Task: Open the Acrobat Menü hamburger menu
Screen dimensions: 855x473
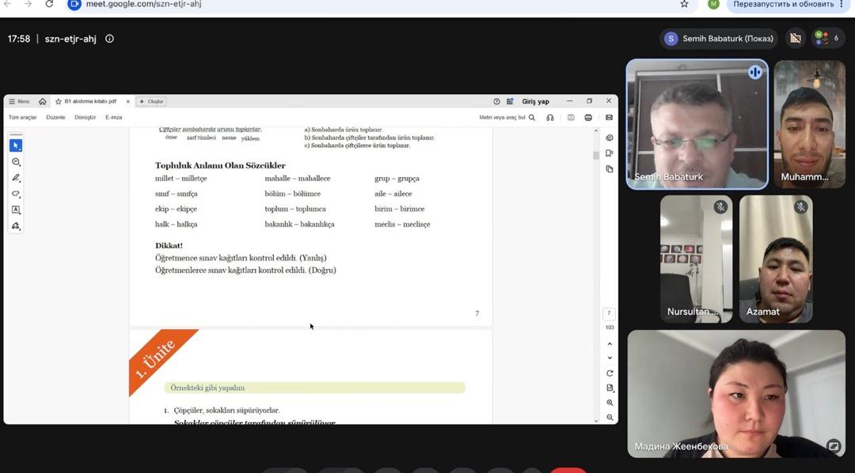Action: (19, 101)
